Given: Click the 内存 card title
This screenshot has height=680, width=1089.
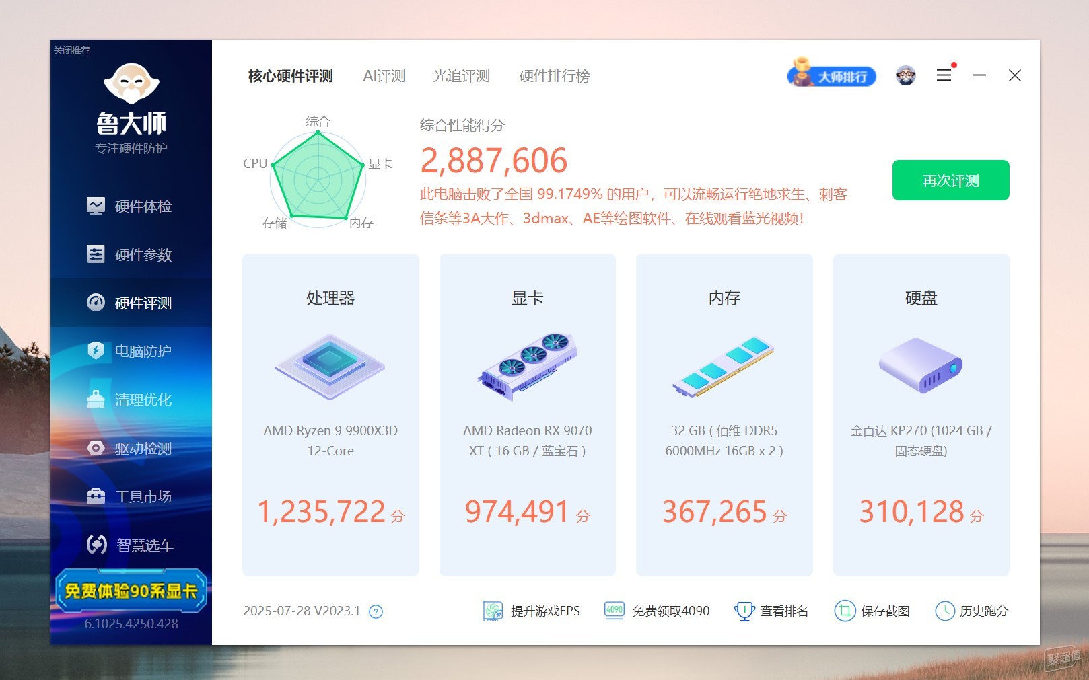Looking at the screenshot, I should tap(724, 298).
